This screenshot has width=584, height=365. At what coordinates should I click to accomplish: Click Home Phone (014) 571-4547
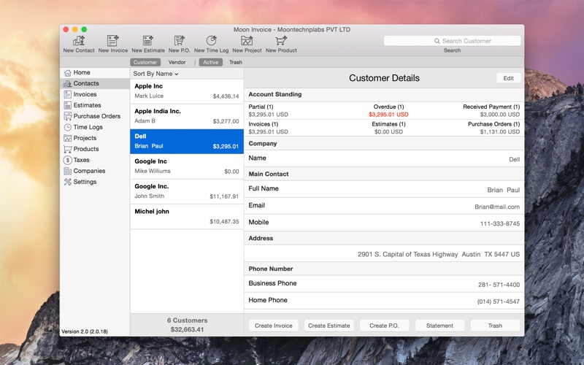[499, 301]
